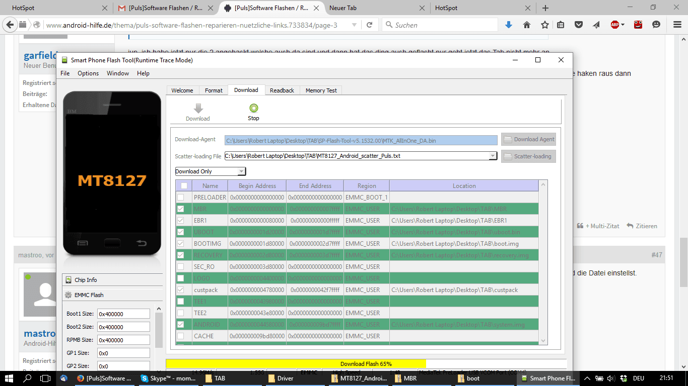The width and height of the screenshot is (688, 386).
Task: Click the Zitieren link
Action: click(x=642, y=226)
